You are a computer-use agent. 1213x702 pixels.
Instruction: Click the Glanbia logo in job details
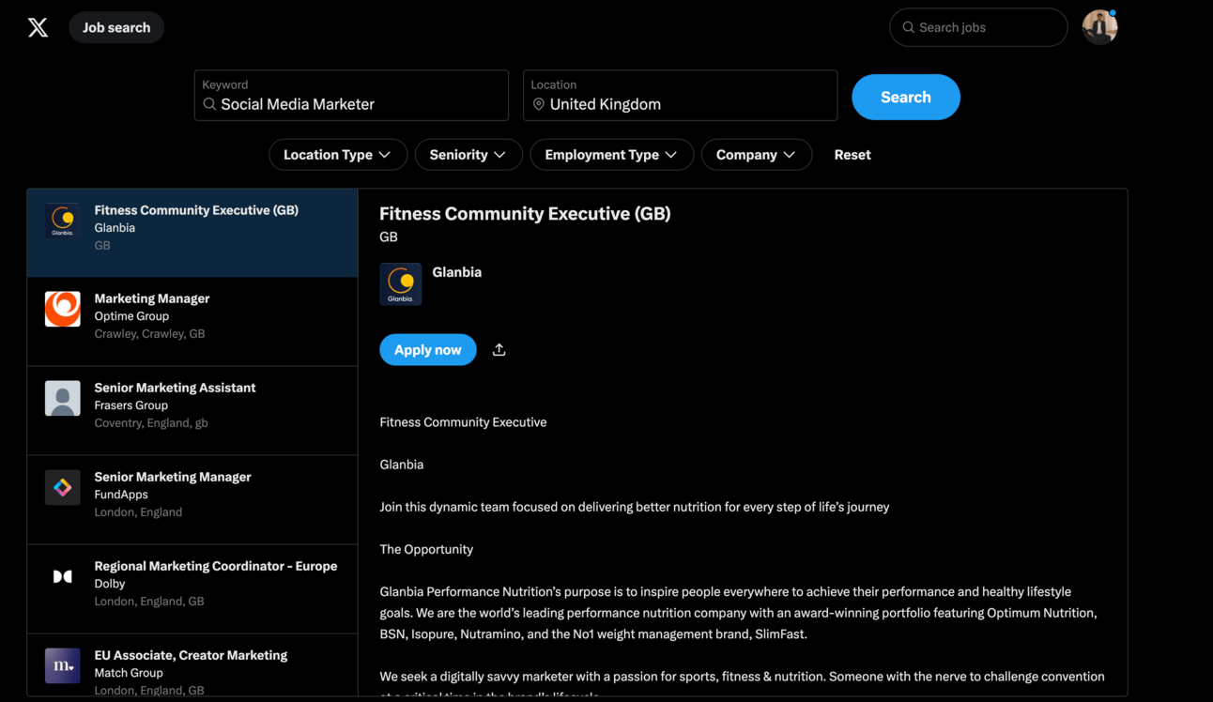click(401, 284)
